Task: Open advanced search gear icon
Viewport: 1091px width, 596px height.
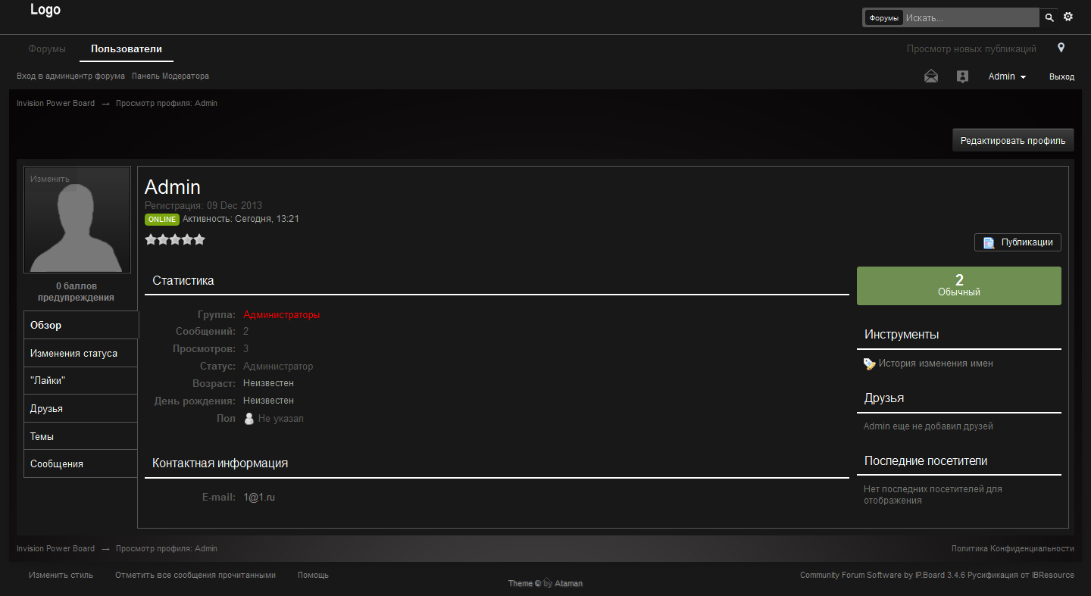Action: [1068, 17]
